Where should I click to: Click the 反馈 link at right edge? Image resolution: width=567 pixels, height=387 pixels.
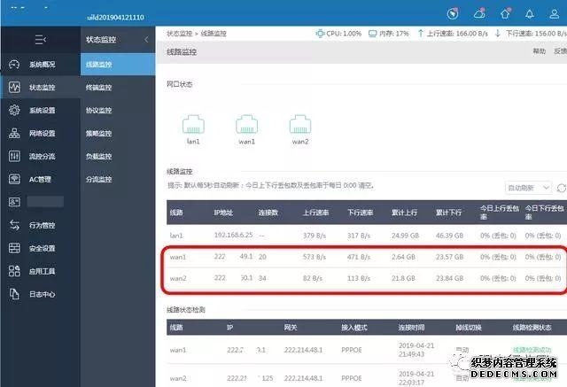coord(560,51)
